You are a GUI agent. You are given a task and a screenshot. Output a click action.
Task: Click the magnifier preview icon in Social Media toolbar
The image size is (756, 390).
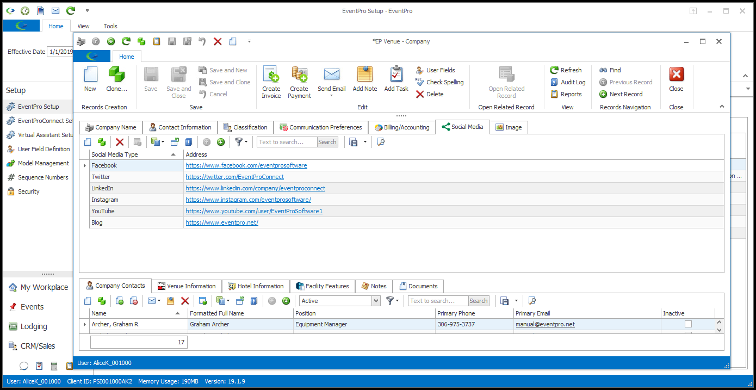pos(381,142)
